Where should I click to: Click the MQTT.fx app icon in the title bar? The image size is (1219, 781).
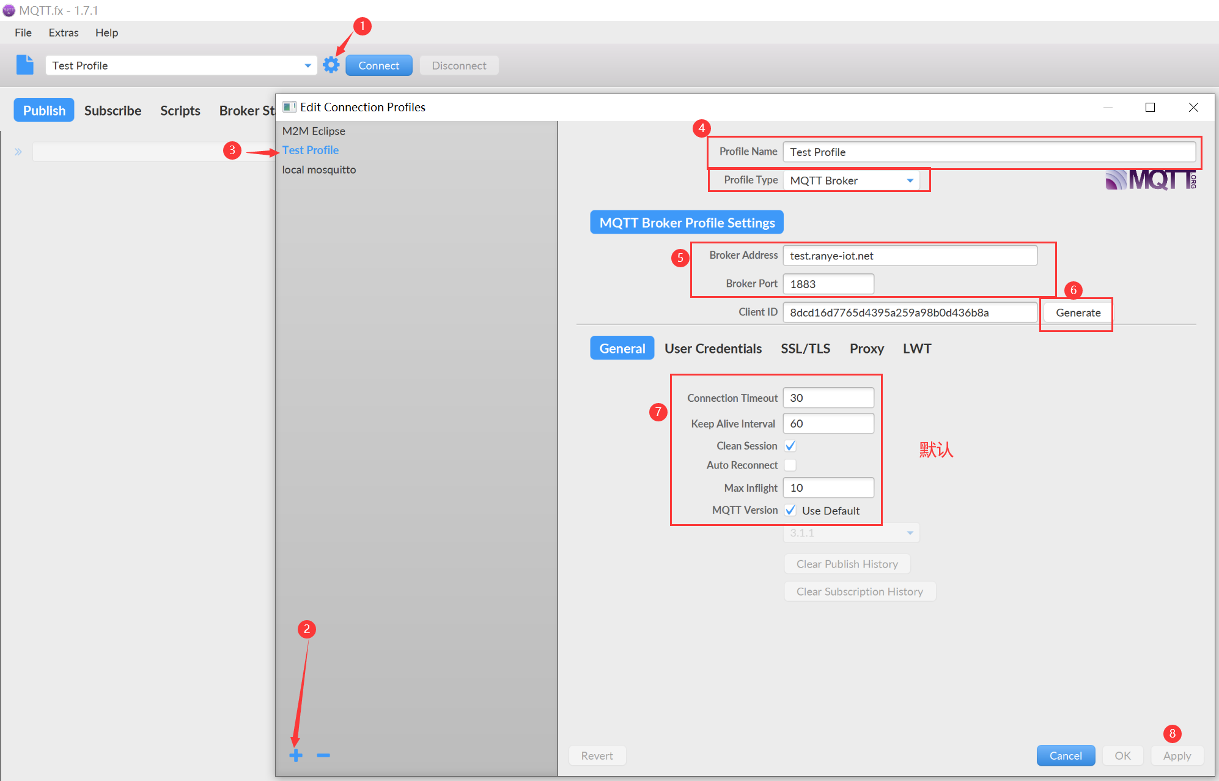(9, 10)
